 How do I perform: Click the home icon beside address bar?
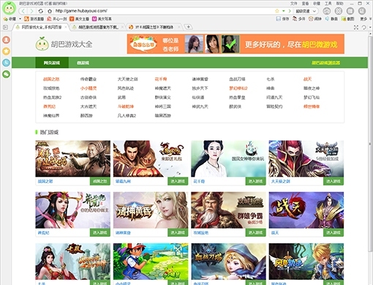click(x=50, y=11)
